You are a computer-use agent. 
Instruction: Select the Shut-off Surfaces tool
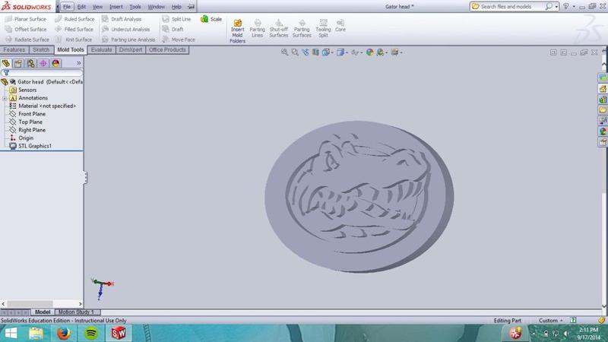click(x=279, y=29)
